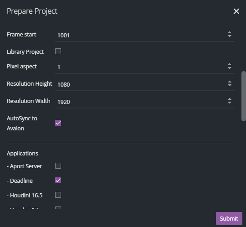Enable the Aport Server application checkbox
The height and width of the screenshot is (227, 246).
[58, 166]
